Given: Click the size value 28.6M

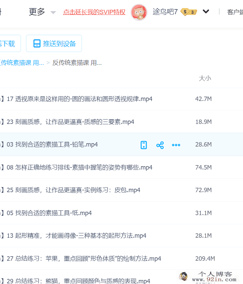Looking at the screenshot, I should [x=204, y=145].
